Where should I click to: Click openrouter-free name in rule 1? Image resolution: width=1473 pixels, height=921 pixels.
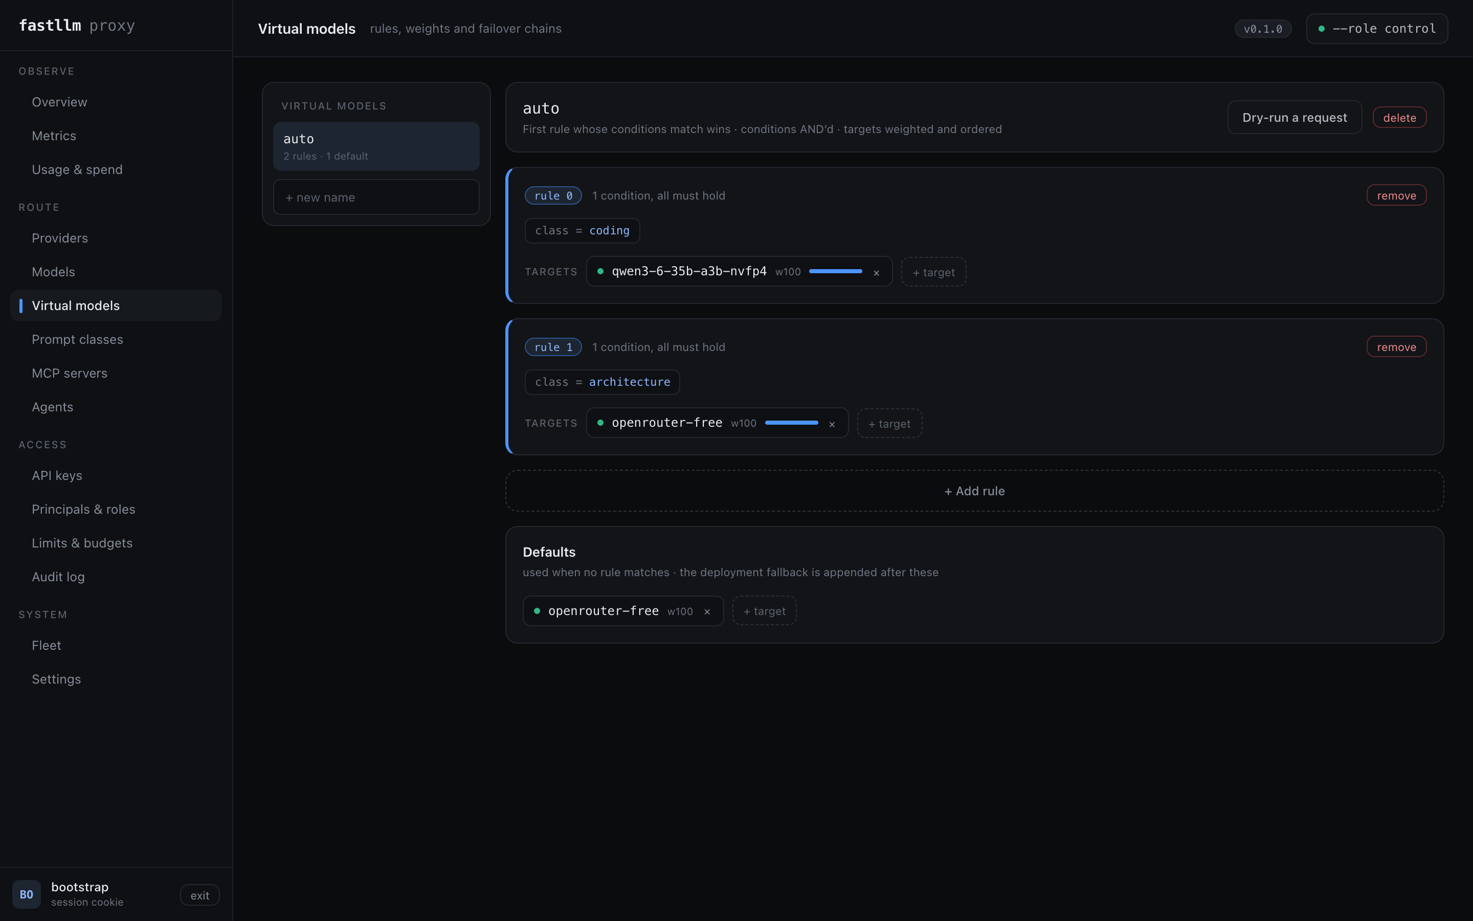pos(667,423)
